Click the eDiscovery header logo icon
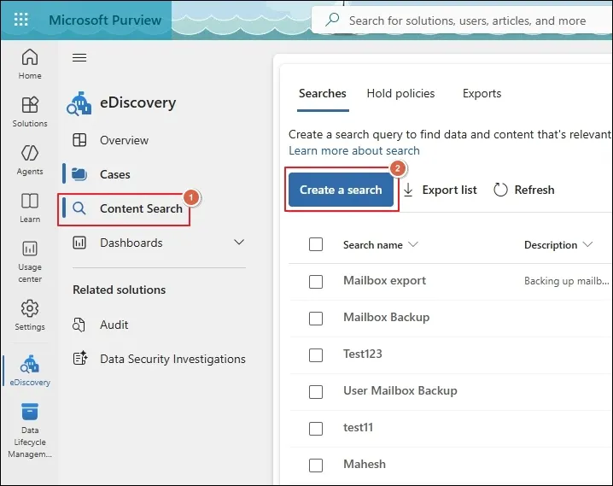 tap(79, 103)
